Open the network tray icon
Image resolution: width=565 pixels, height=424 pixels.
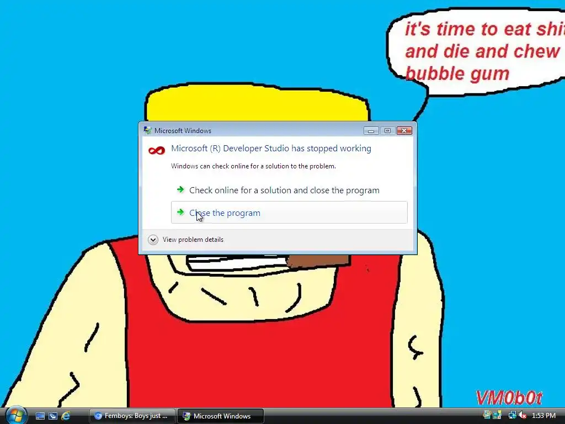click(512, 416)
